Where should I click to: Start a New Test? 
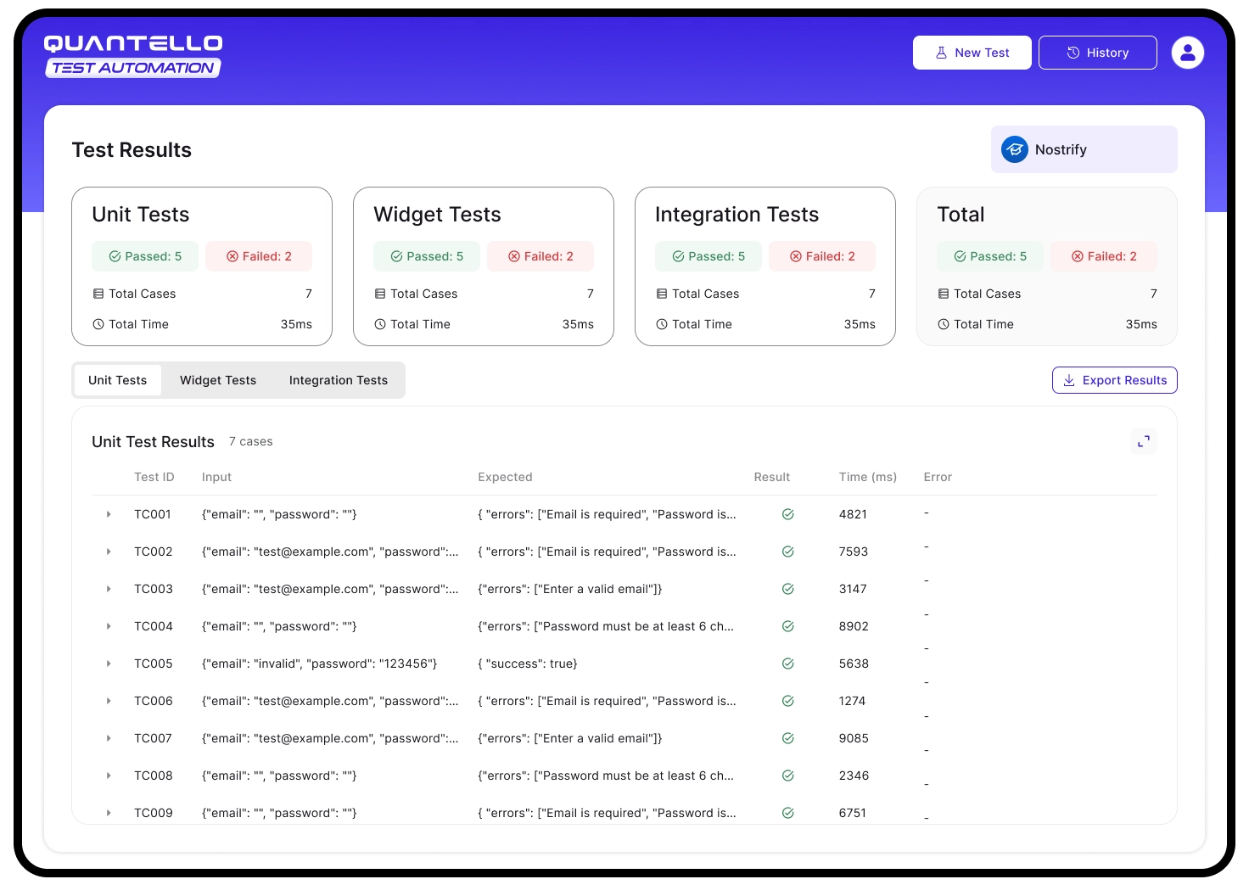point(972,53)
